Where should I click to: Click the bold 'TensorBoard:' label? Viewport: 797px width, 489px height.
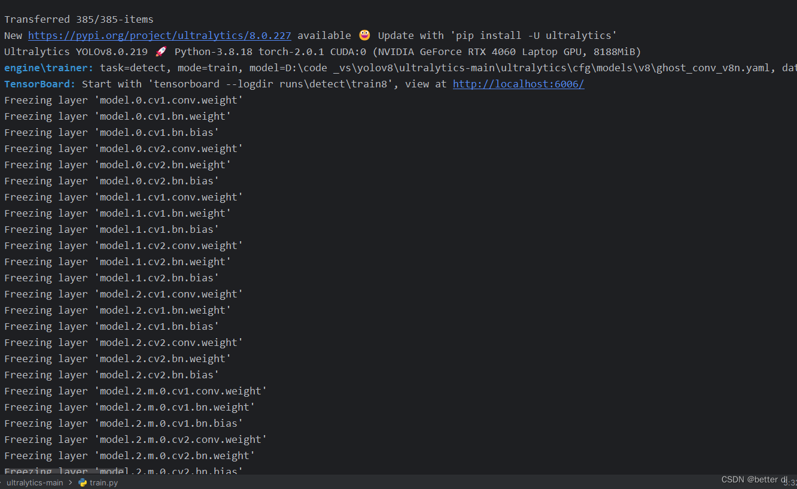pos(40,84)
